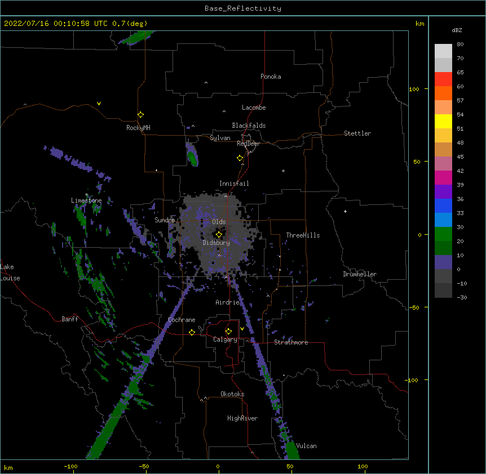Viewport: 486px width, 474px height.
Task: Click the Didsbury town label
Action: pos(217,243)
